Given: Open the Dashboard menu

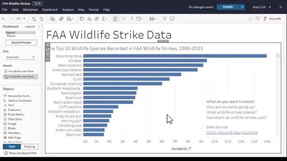Looking at the screenshot, I should click(50, 10).
